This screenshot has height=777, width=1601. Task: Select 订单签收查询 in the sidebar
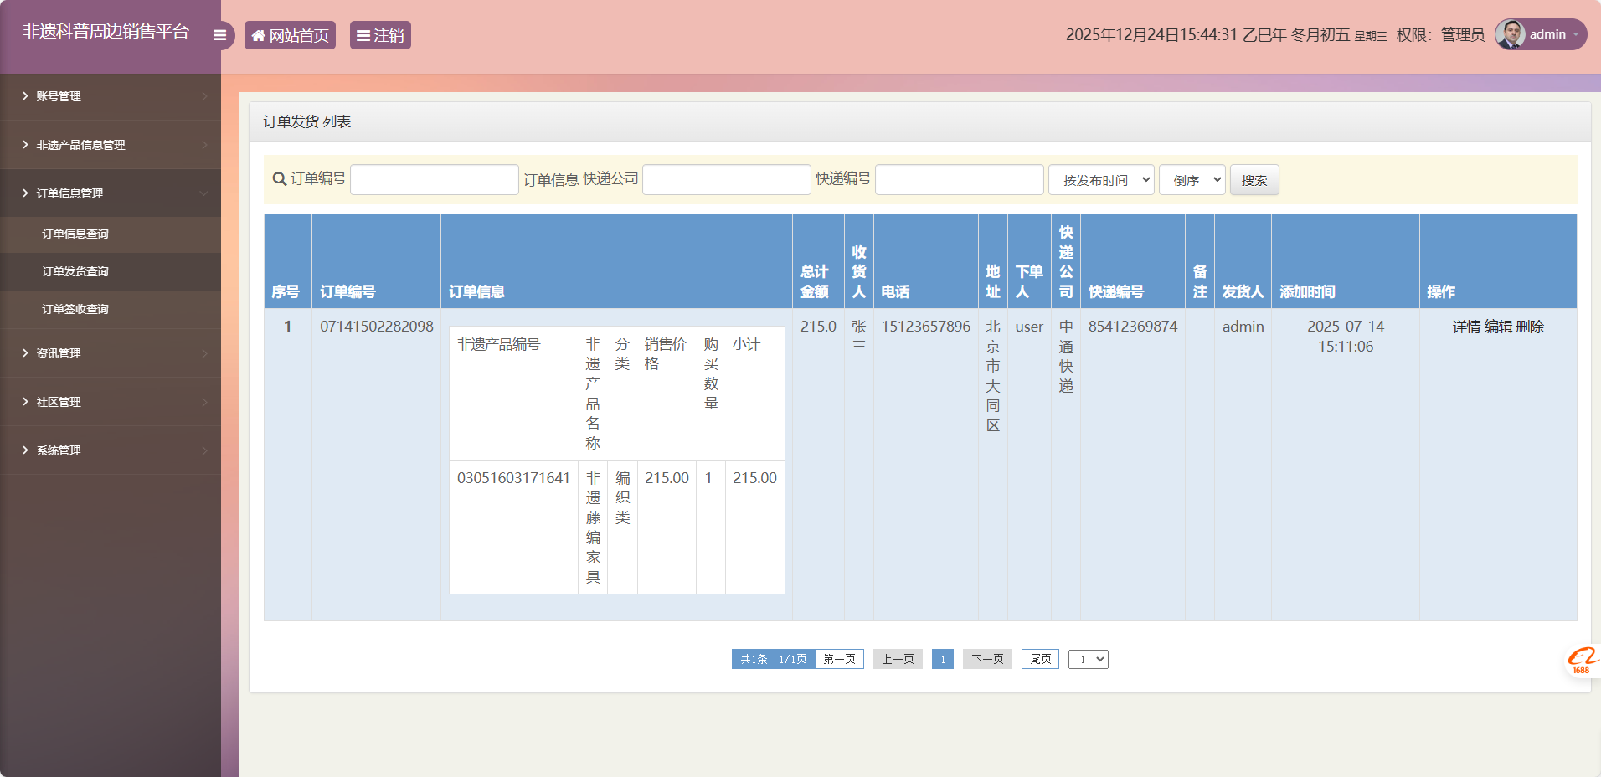pyautogui.click(x=76, y=309)
